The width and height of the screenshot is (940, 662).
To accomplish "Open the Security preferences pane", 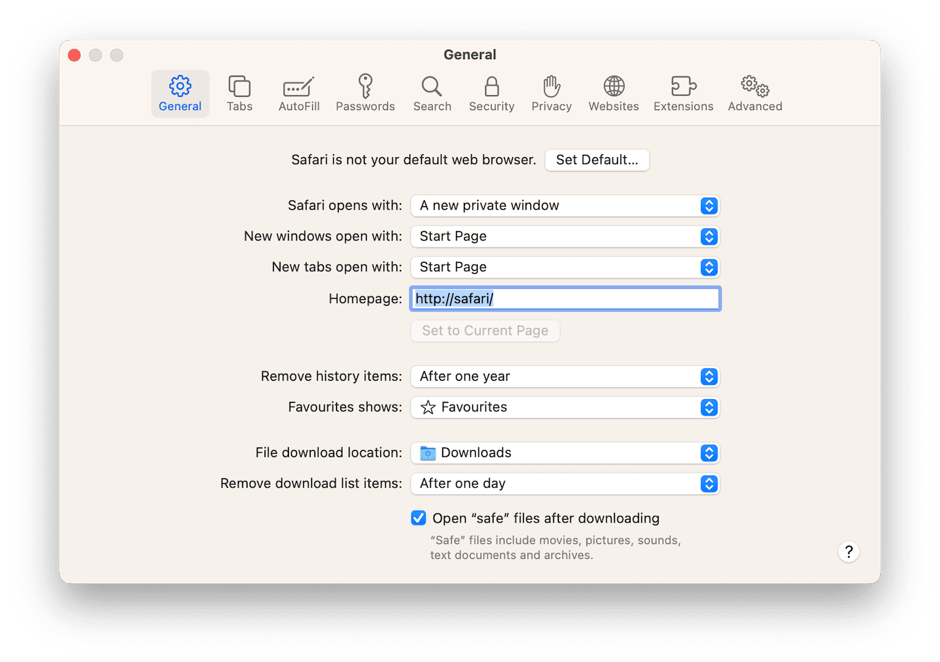I will pos(491,93).
